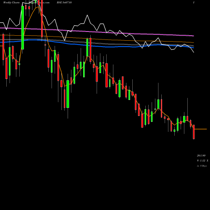The width and height of the screenshot is (210, 210).
Task: Click the price value '261.89'
Action: (201, 155)
